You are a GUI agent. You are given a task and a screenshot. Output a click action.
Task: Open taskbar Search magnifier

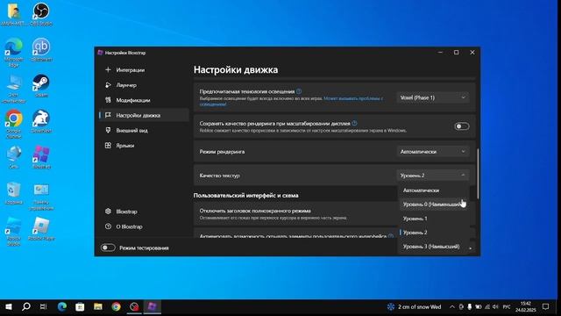point(25,306)
